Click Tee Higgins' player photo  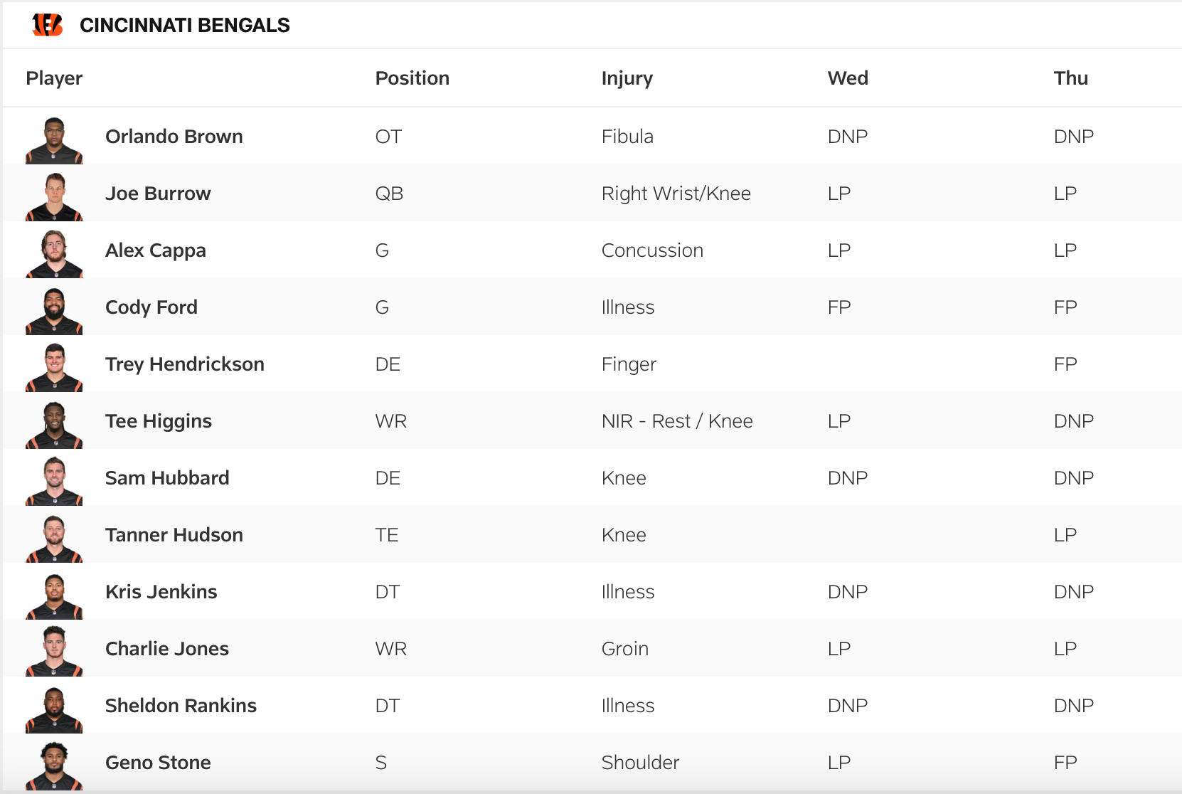pyautogui.click(x=54, y=425)
